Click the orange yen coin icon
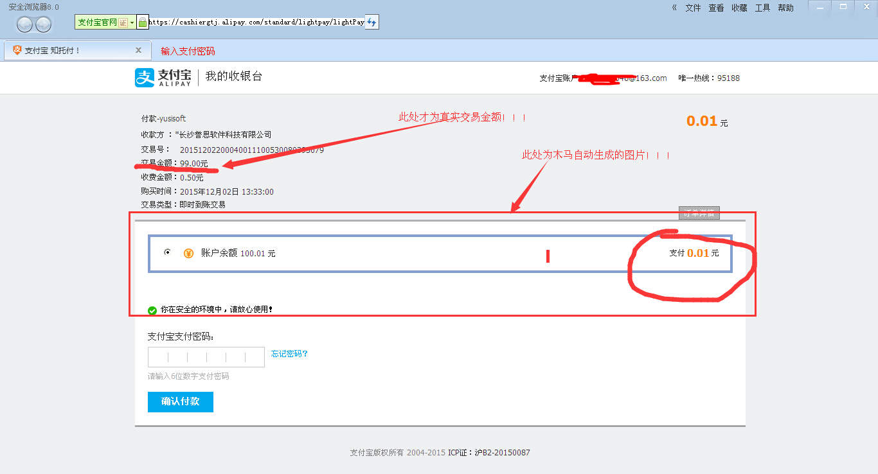The image size is (878, 474). click(x=188, y=253)
